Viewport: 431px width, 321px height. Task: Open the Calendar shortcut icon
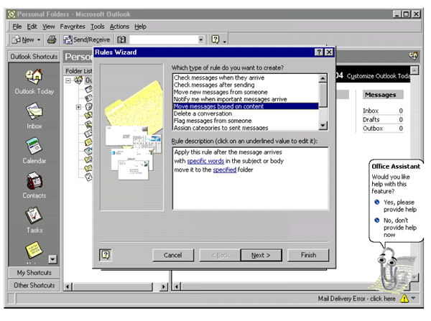[34, 146]
